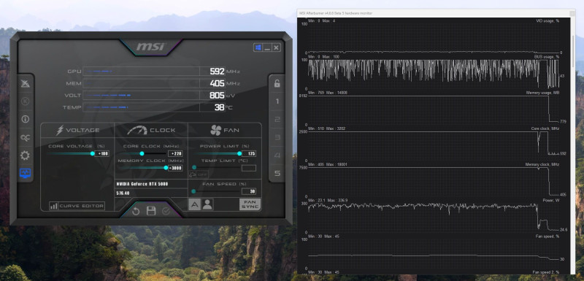Viewport: 584px width, 281px height.
Task: Toggle power and temp limit link
Action: [193, 174]
